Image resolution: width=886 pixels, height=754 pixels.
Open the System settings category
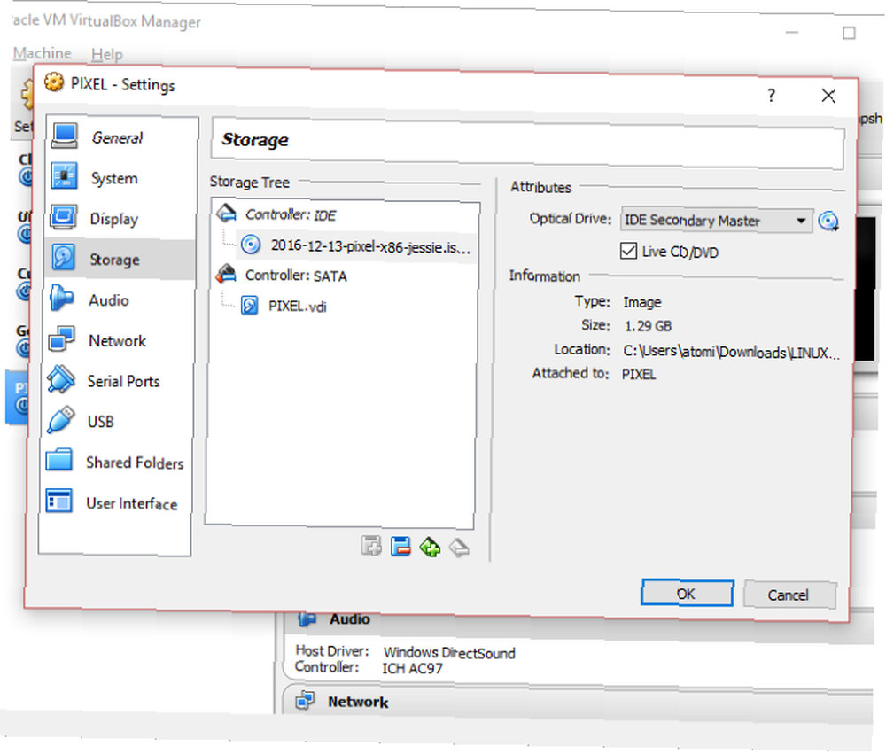pos(120,178)
